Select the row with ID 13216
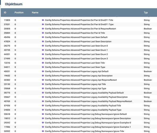 [x=79, y=63]
